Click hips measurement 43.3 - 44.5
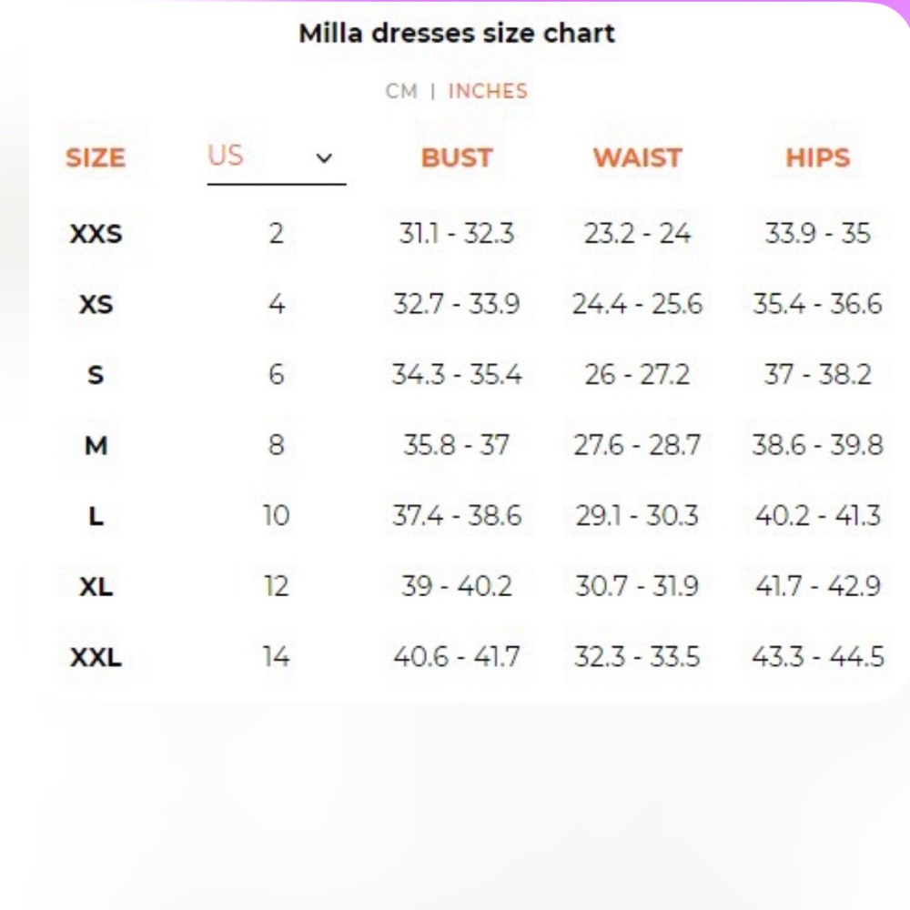The image size is (910, 910). pyautogui.click(x=817, y=656)
